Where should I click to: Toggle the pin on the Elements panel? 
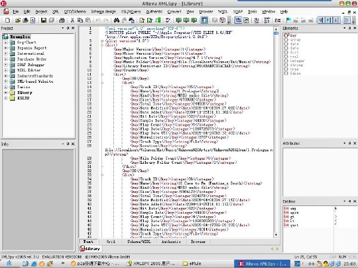pyautogui.click(x=350, y=28)
